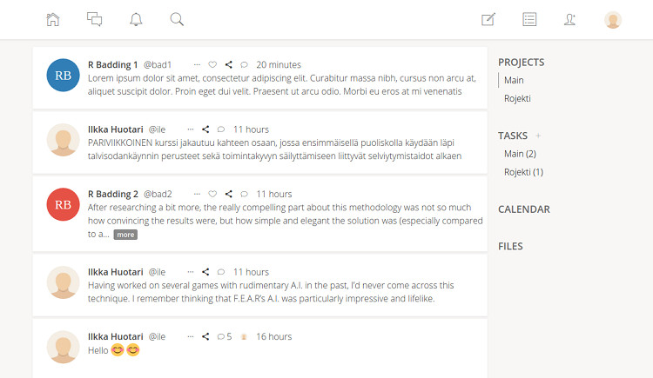Share the R Badding 1 post
Screen dimensions: 653x378
[x=228, y=64]
